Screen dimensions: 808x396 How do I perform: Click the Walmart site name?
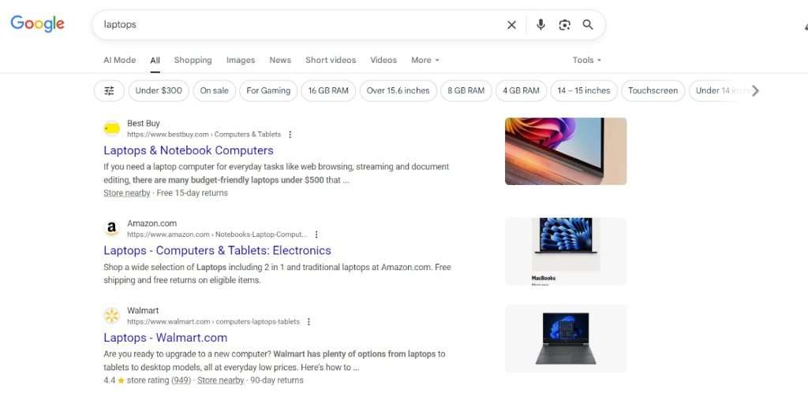[x=143, y=311]
